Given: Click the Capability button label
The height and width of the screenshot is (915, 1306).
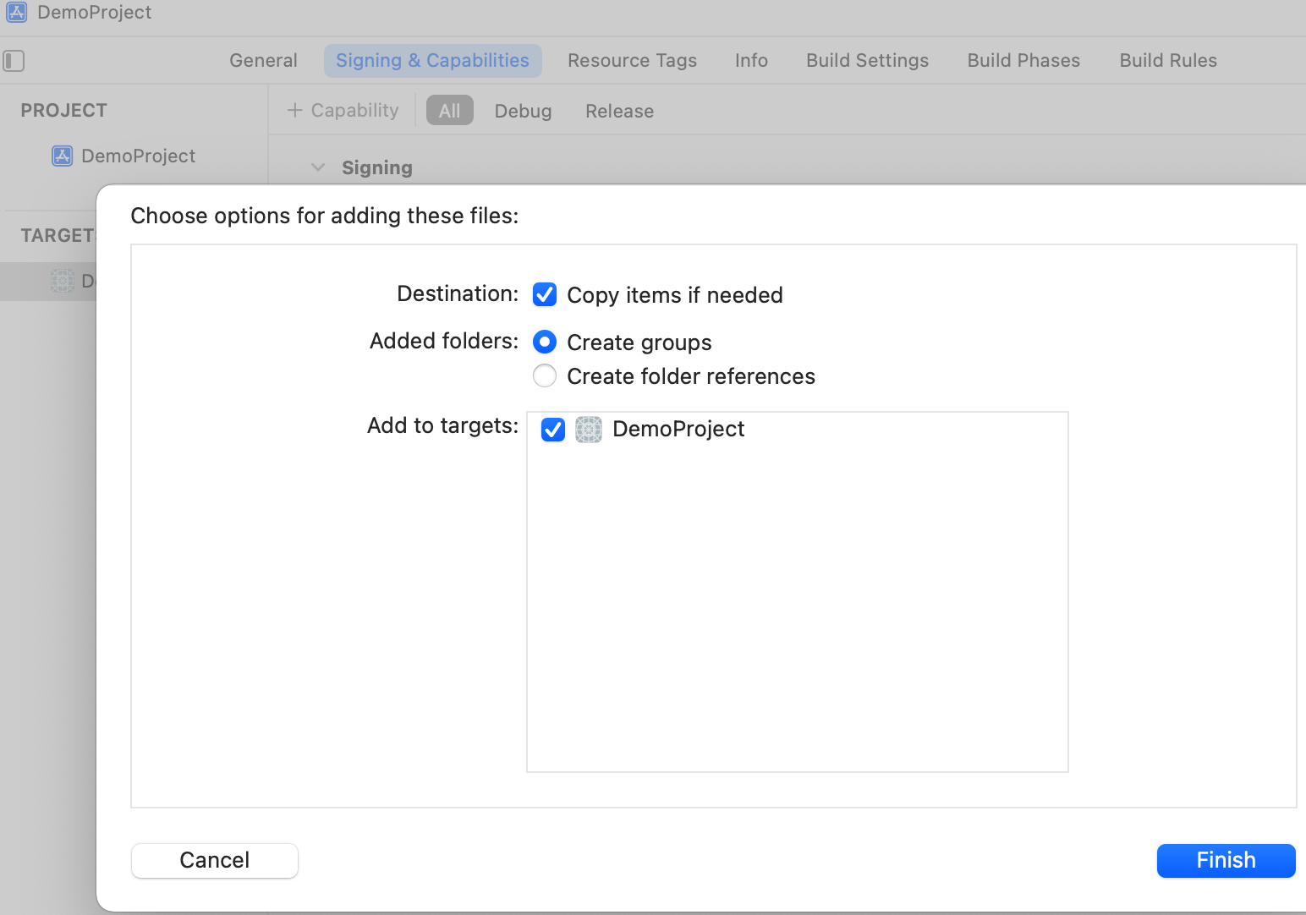Looking at the screenshot, I should pyautogui.click(x=354, y=110).
